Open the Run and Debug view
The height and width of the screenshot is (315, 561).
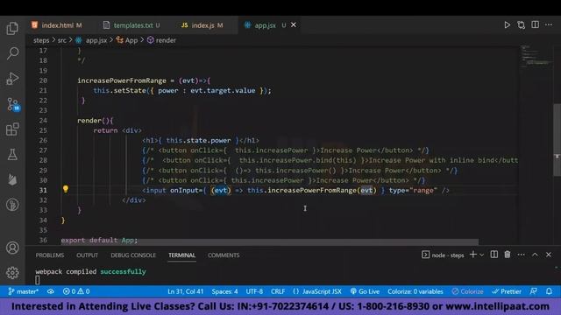point(12,79)
